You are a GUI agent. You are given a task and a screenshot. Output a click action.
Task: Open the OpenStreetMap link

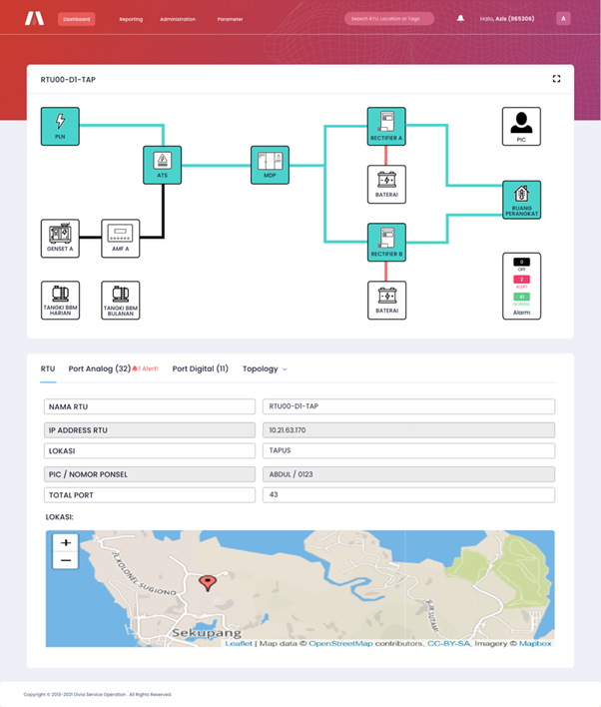pyautogui.click(x=339, y=644)
